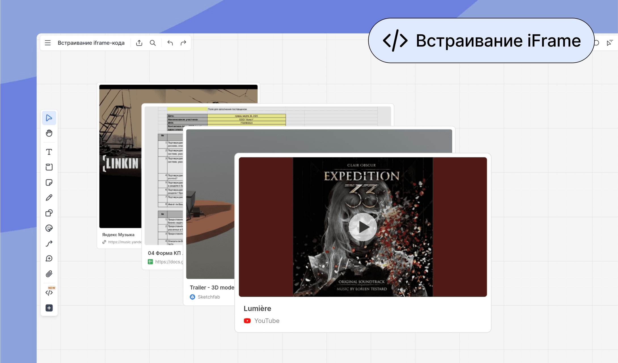Click the export/share upload icon
618x363 pixels.
(139, 43)
